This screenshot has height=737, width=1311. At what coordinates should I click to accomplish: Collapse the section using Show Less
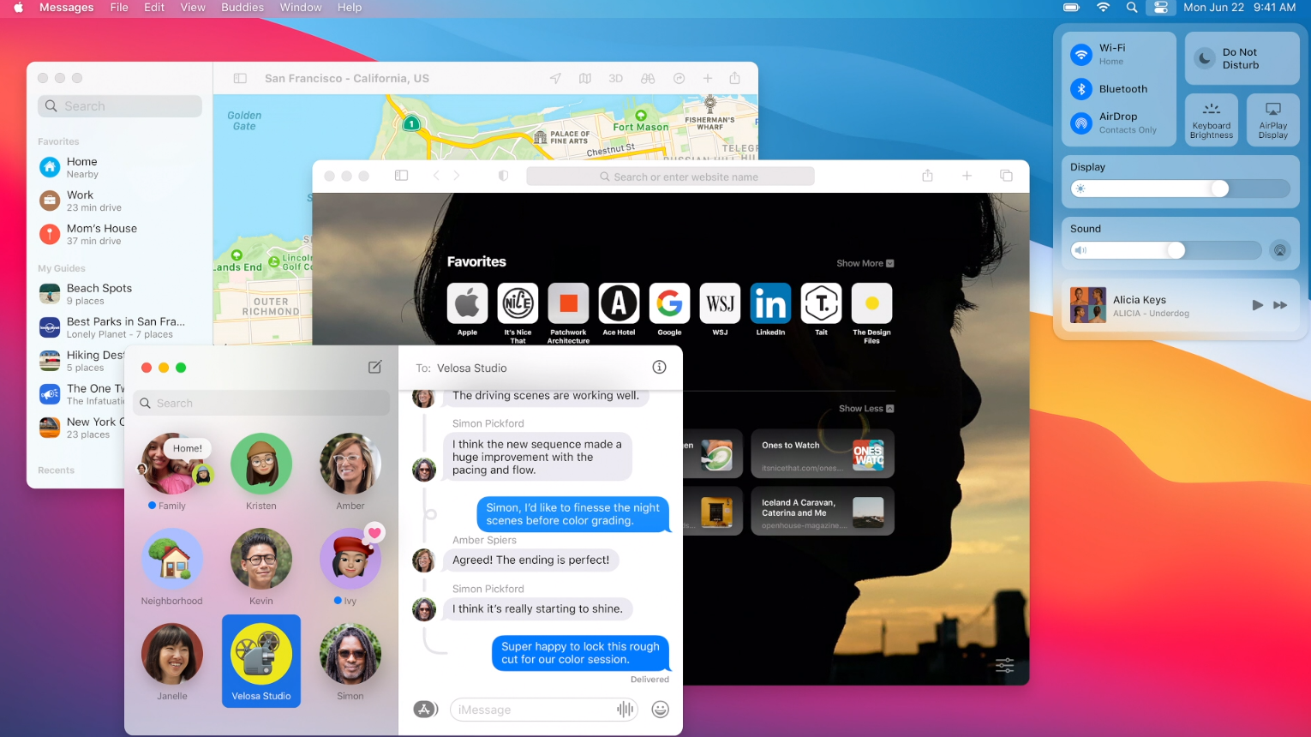point(865,409)
